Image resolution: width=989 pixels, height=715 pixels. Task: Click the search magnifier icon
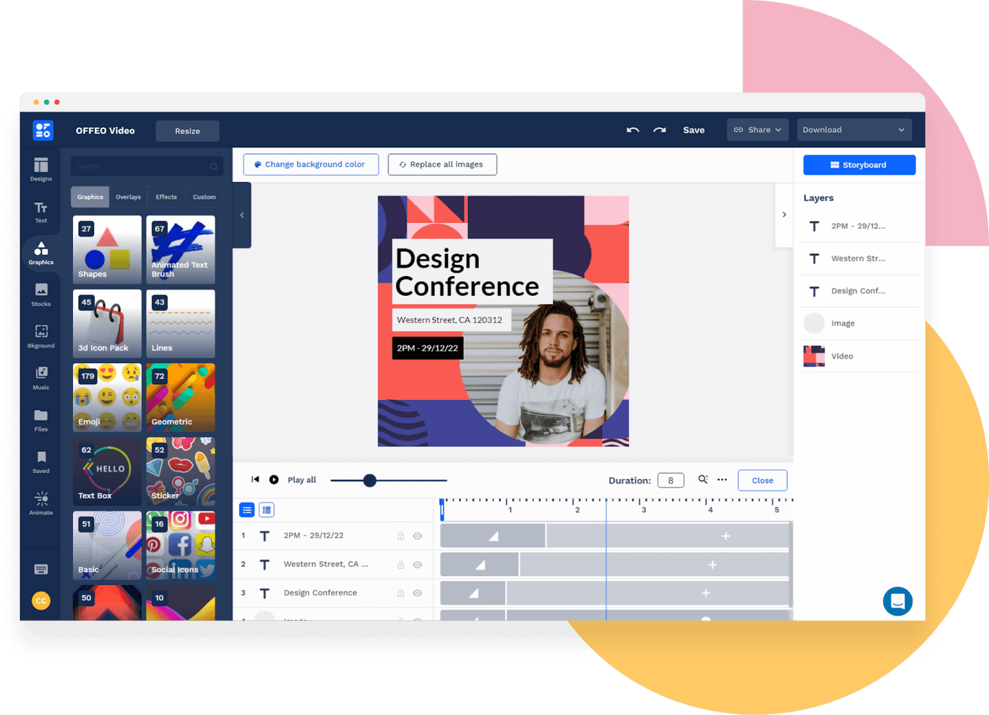[213, 167]
